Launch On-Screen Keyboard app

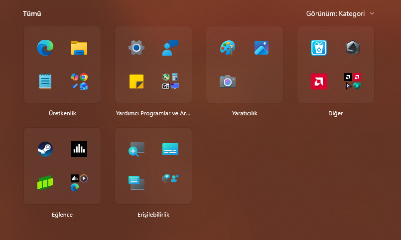[x=136, y=183]
